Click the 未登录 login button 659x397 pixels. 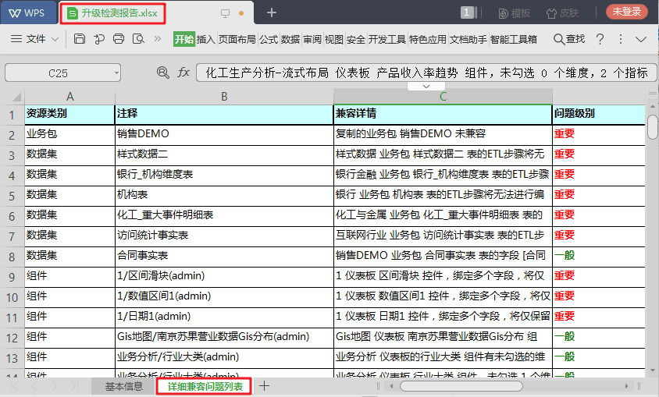627,12
